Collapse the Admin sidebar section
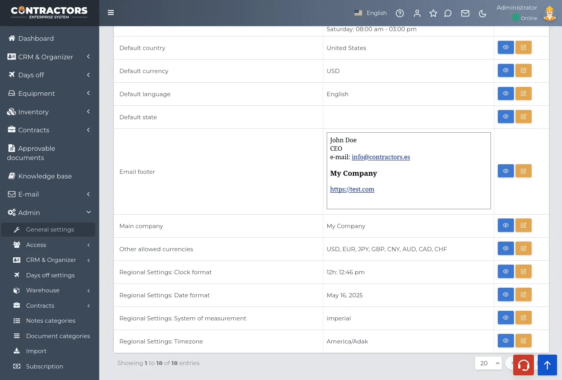Viewport: 562px width, 380px height. pyautogui.click(x=50, y=213)
